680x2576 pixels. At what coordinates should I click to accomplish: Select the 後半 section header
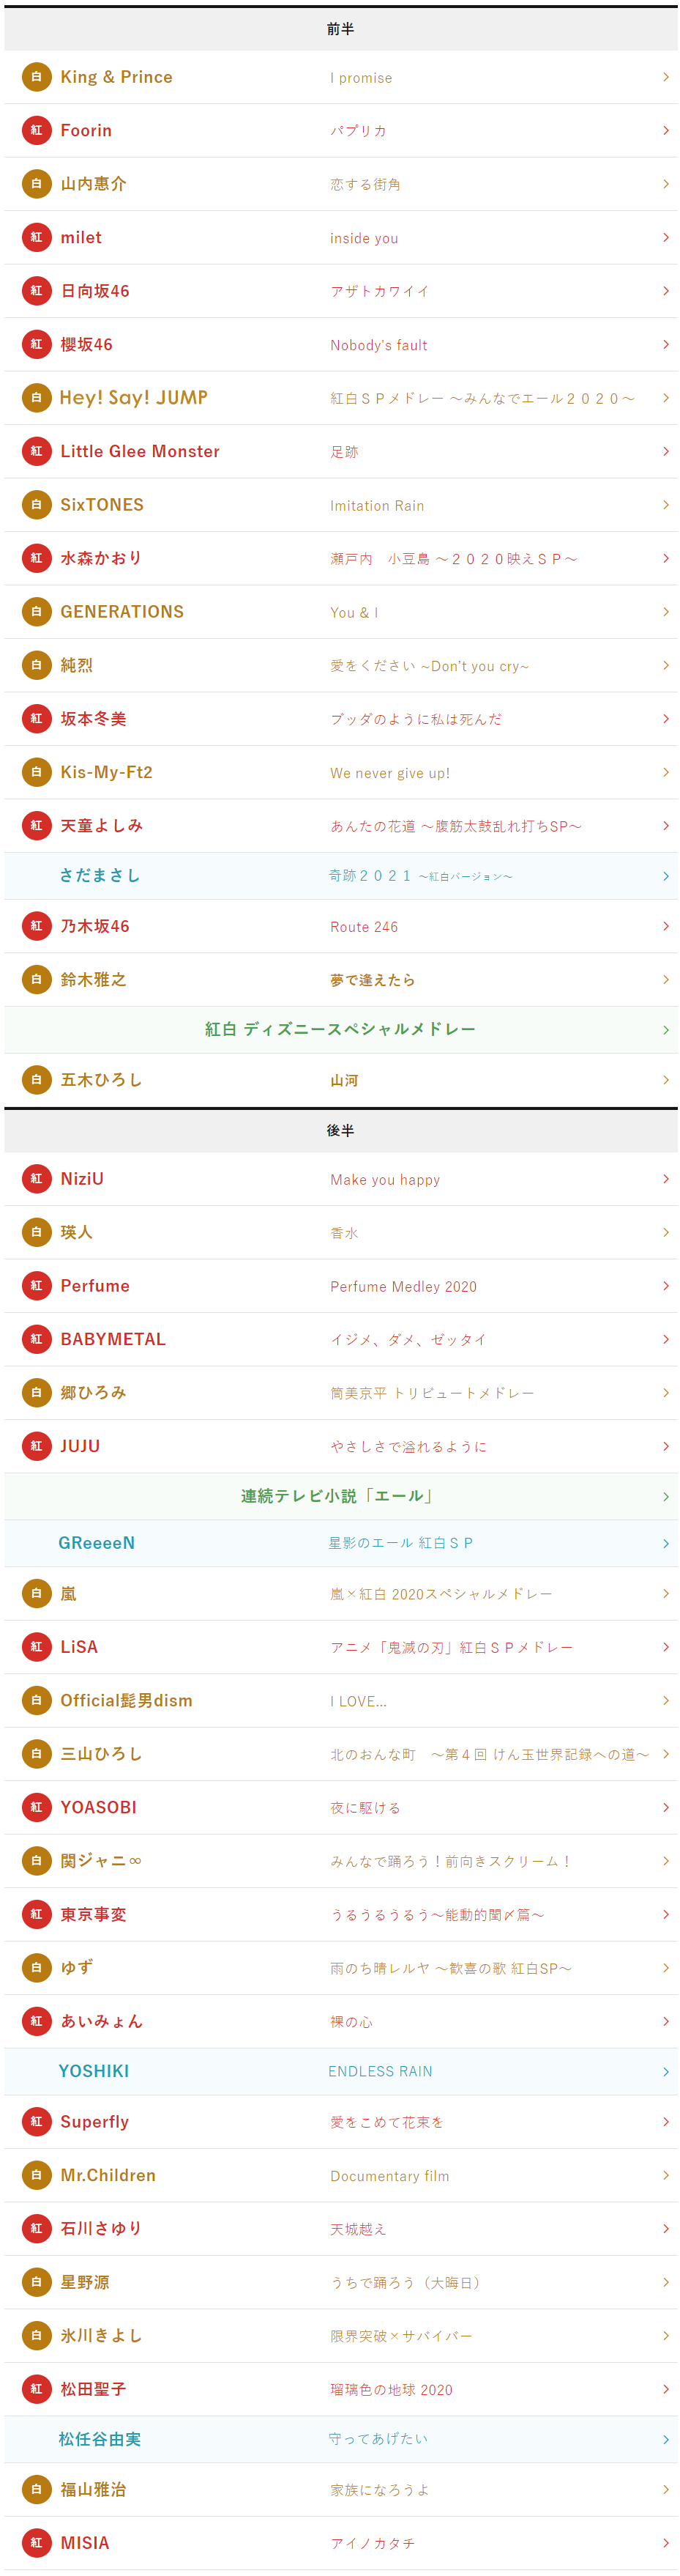coord(340,1130)
